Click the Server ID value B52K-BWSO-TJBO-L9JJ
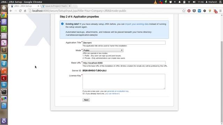The height and width of the screenshot is (125, 223). pyautogui.click(x=94, y=70)
